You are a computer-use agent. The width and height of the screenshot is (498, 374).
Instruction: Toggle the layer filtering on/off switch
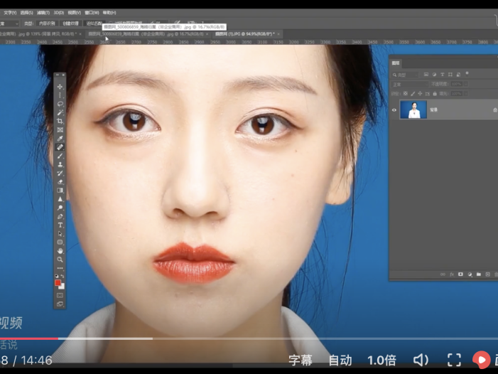click(467, 73)
